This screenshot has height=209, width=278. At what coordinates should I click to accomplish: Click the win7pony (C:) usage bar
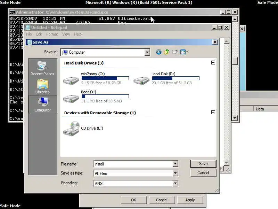tap(105, 78)
